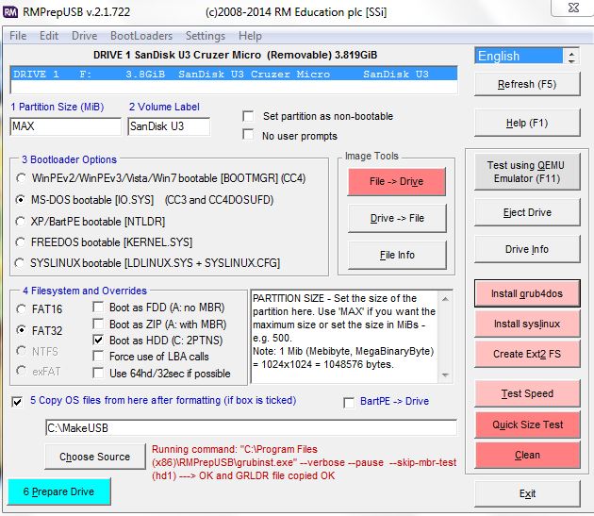Click Drive -> File image tool button
Screen dimensions: 594x516
pos(397,218)
